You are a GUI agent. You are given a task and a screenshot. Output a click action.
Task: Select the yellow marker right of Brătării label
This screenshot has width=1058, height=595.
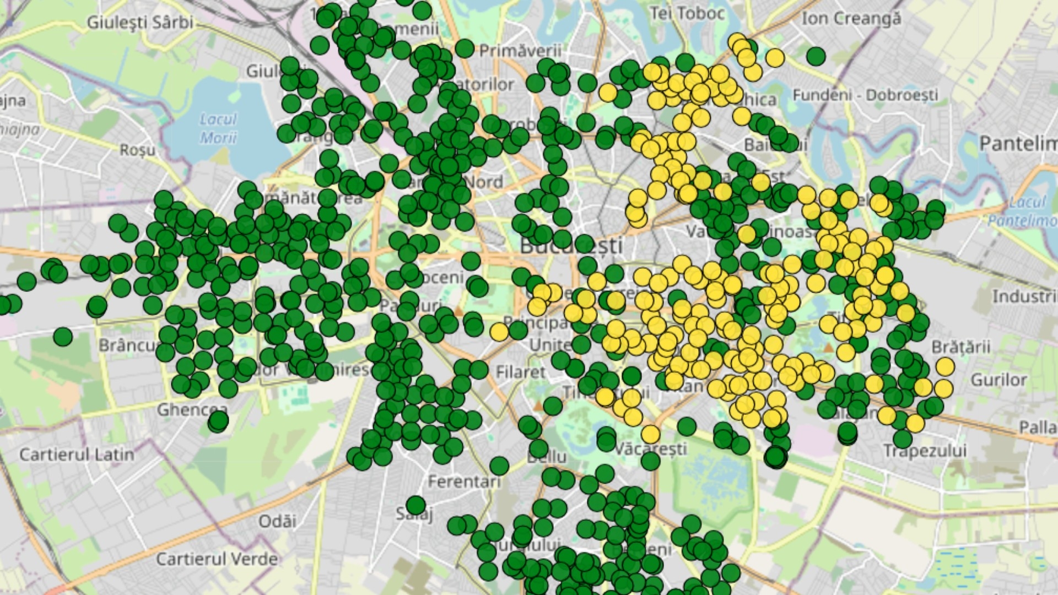coord(944,366)
